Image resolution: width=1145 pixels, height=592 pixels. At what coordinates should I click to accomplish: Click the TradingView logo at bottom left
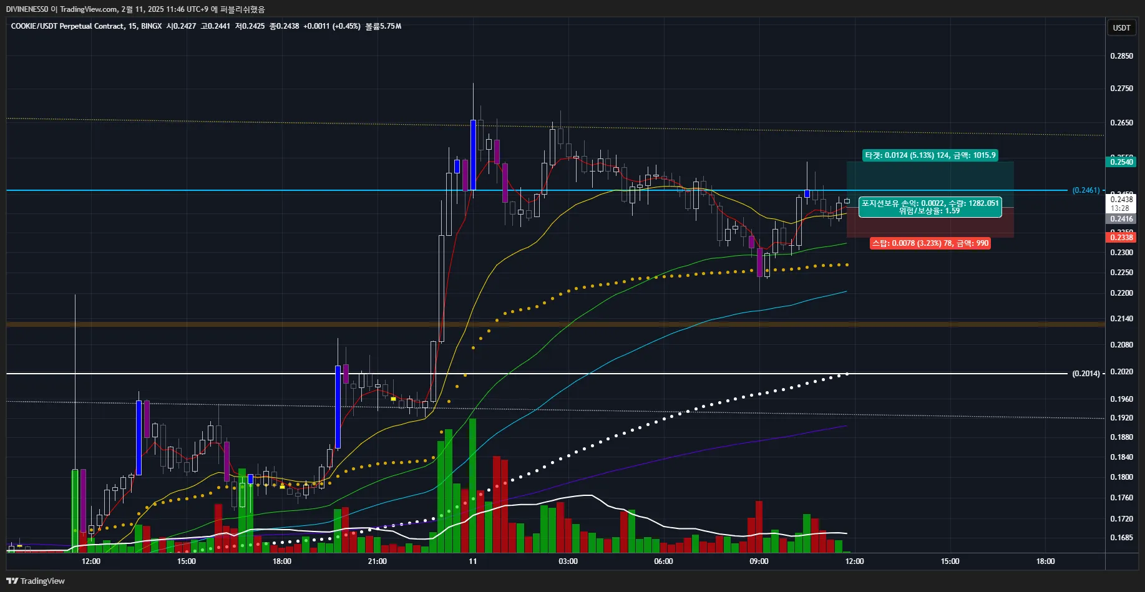click(36, 581)
